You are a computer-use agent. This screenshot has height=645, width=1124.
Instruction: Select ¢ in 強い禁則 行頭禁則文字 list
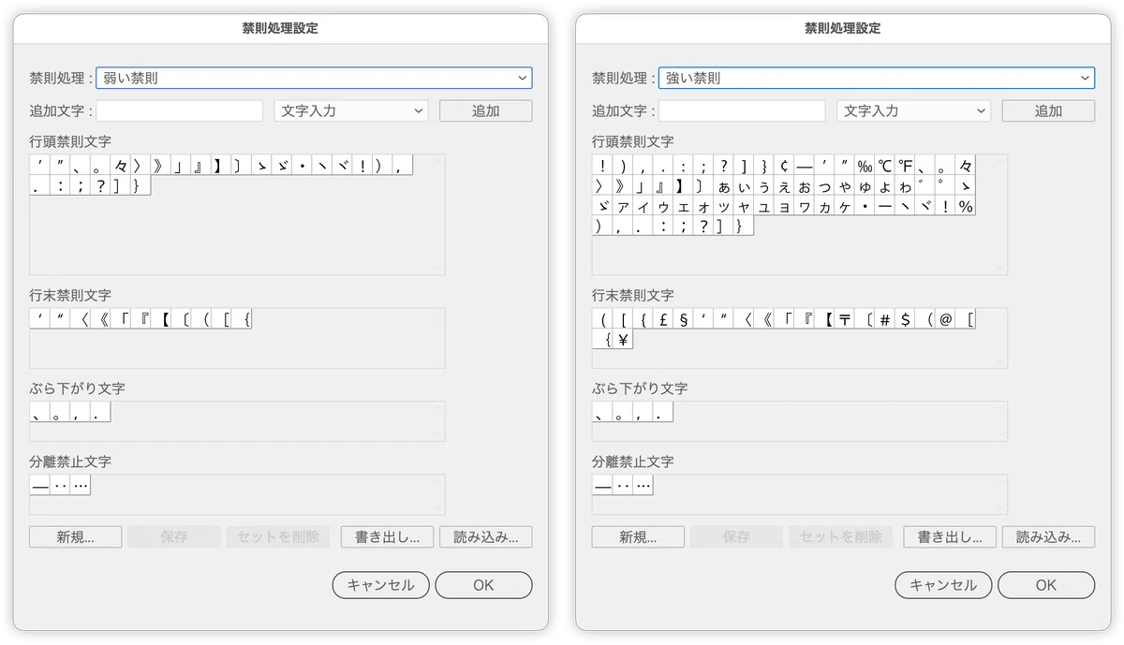pyautogui.click(x=785, y=166)
